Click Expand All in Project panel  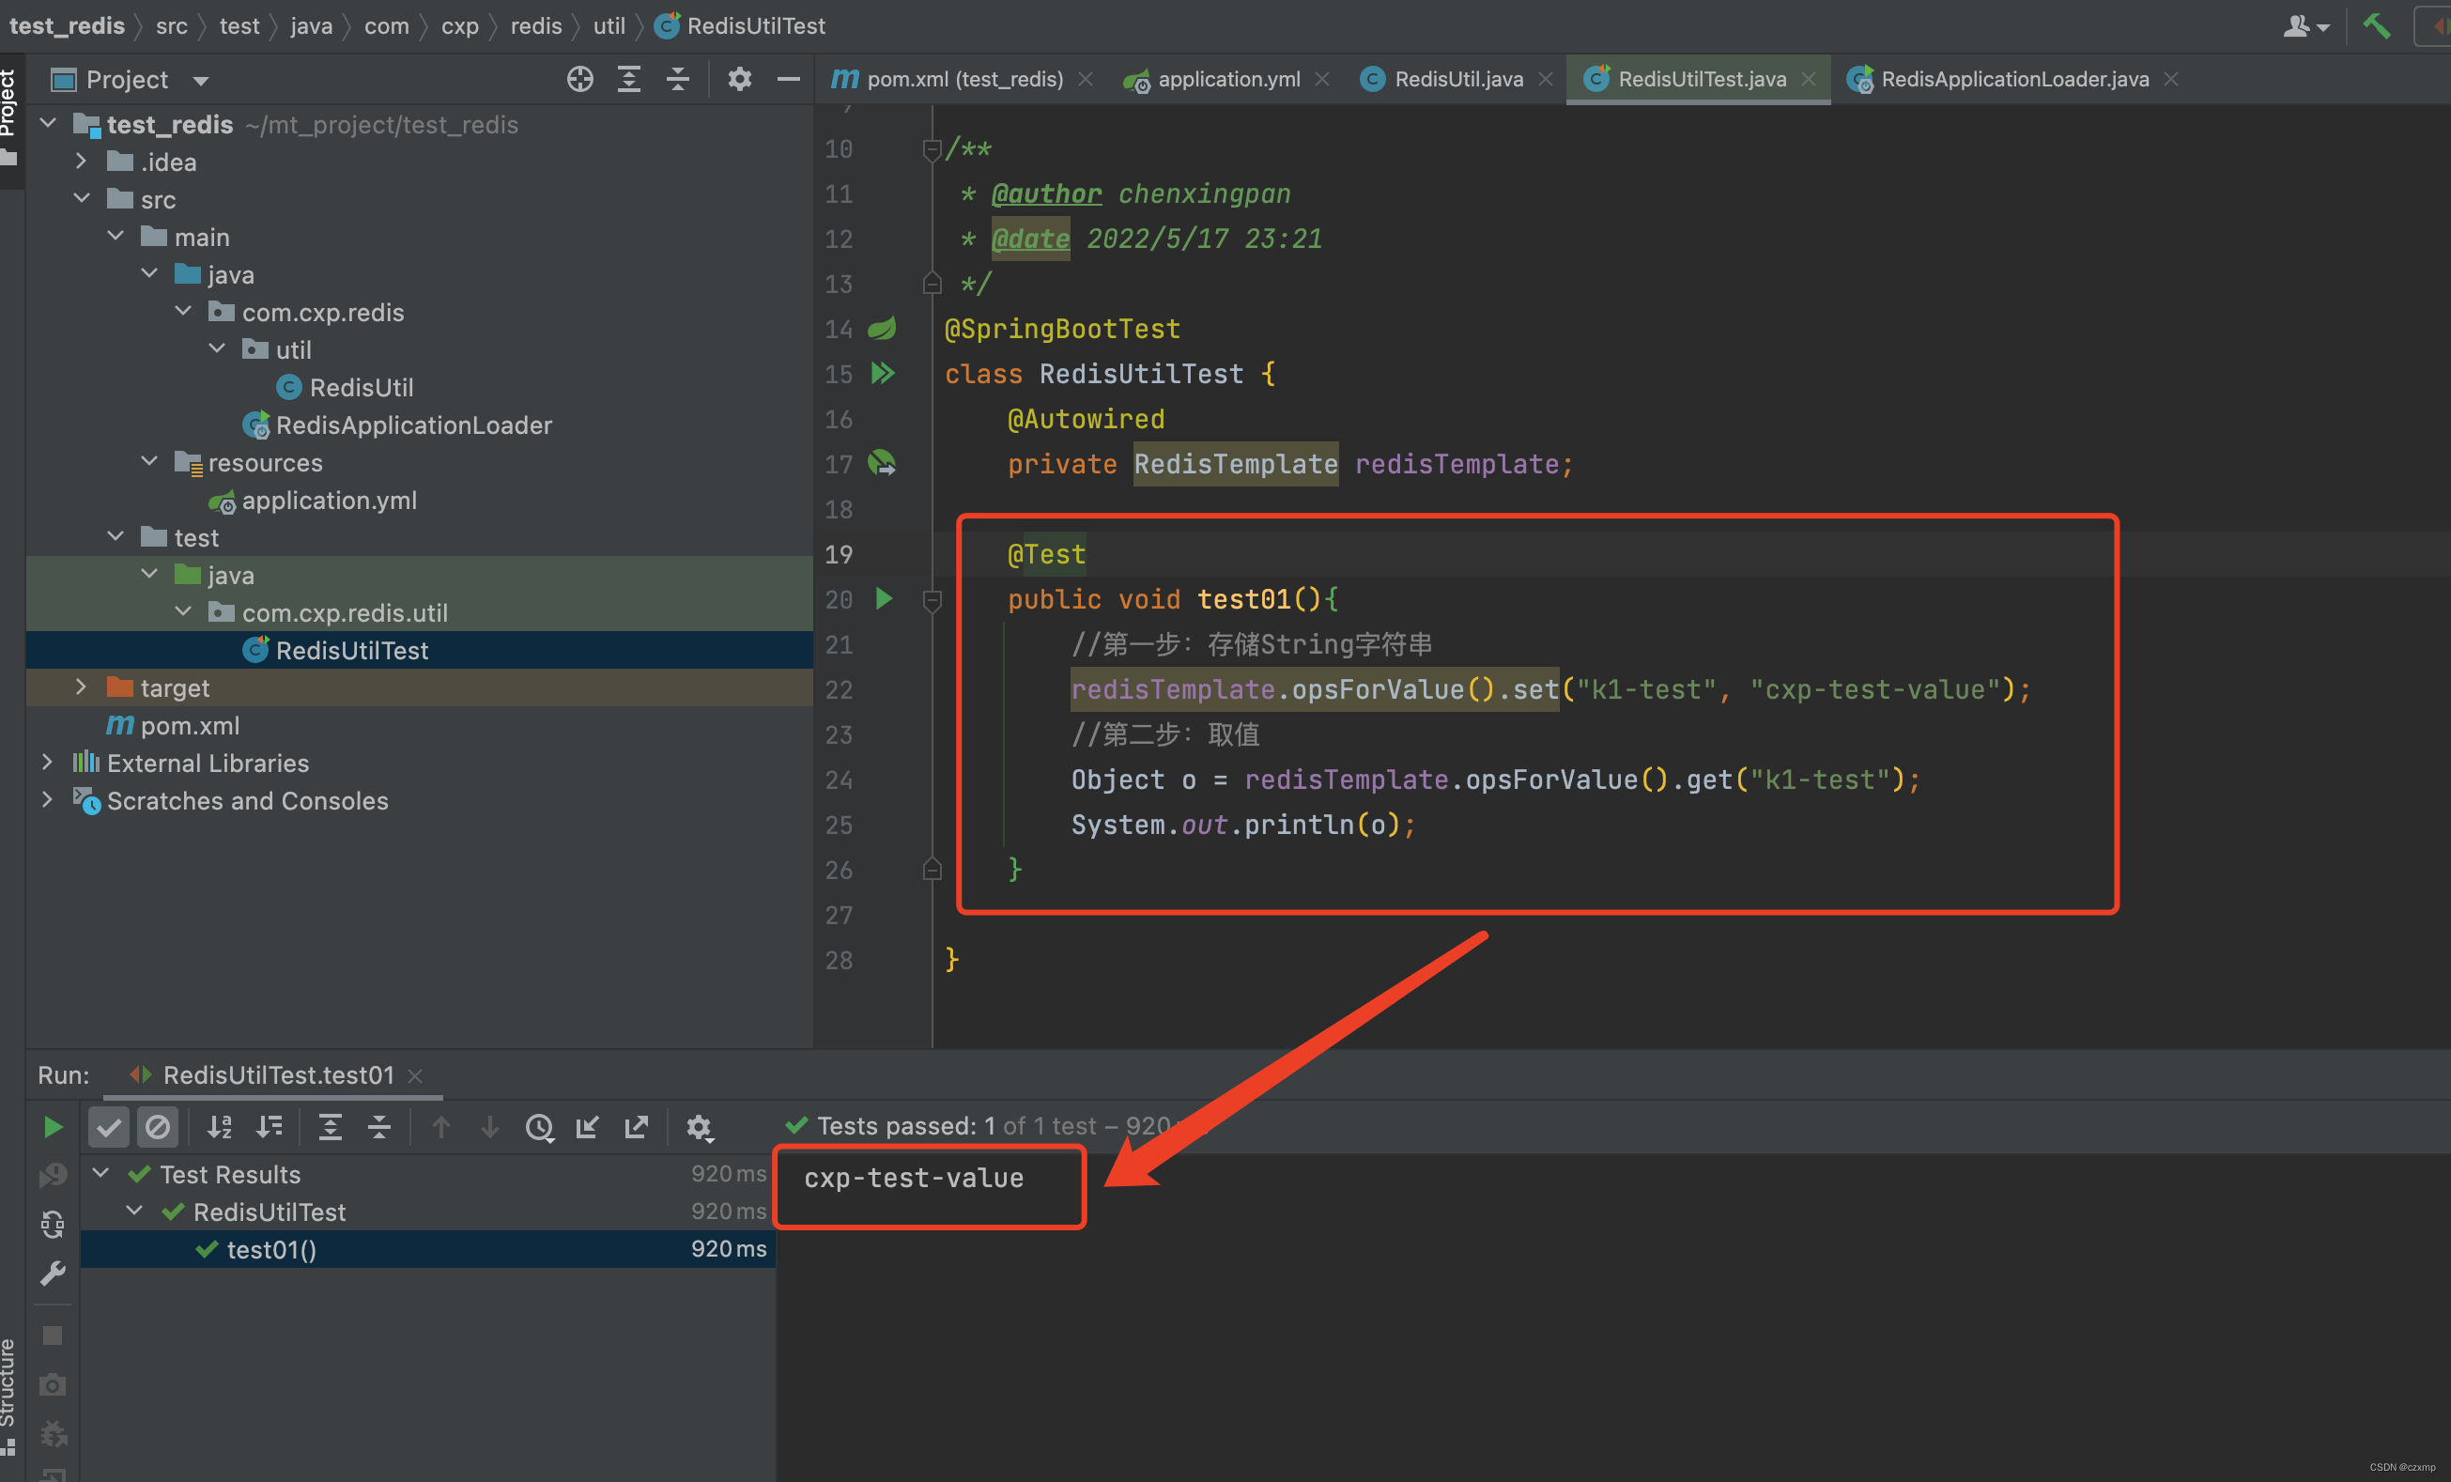click(628, 79)
